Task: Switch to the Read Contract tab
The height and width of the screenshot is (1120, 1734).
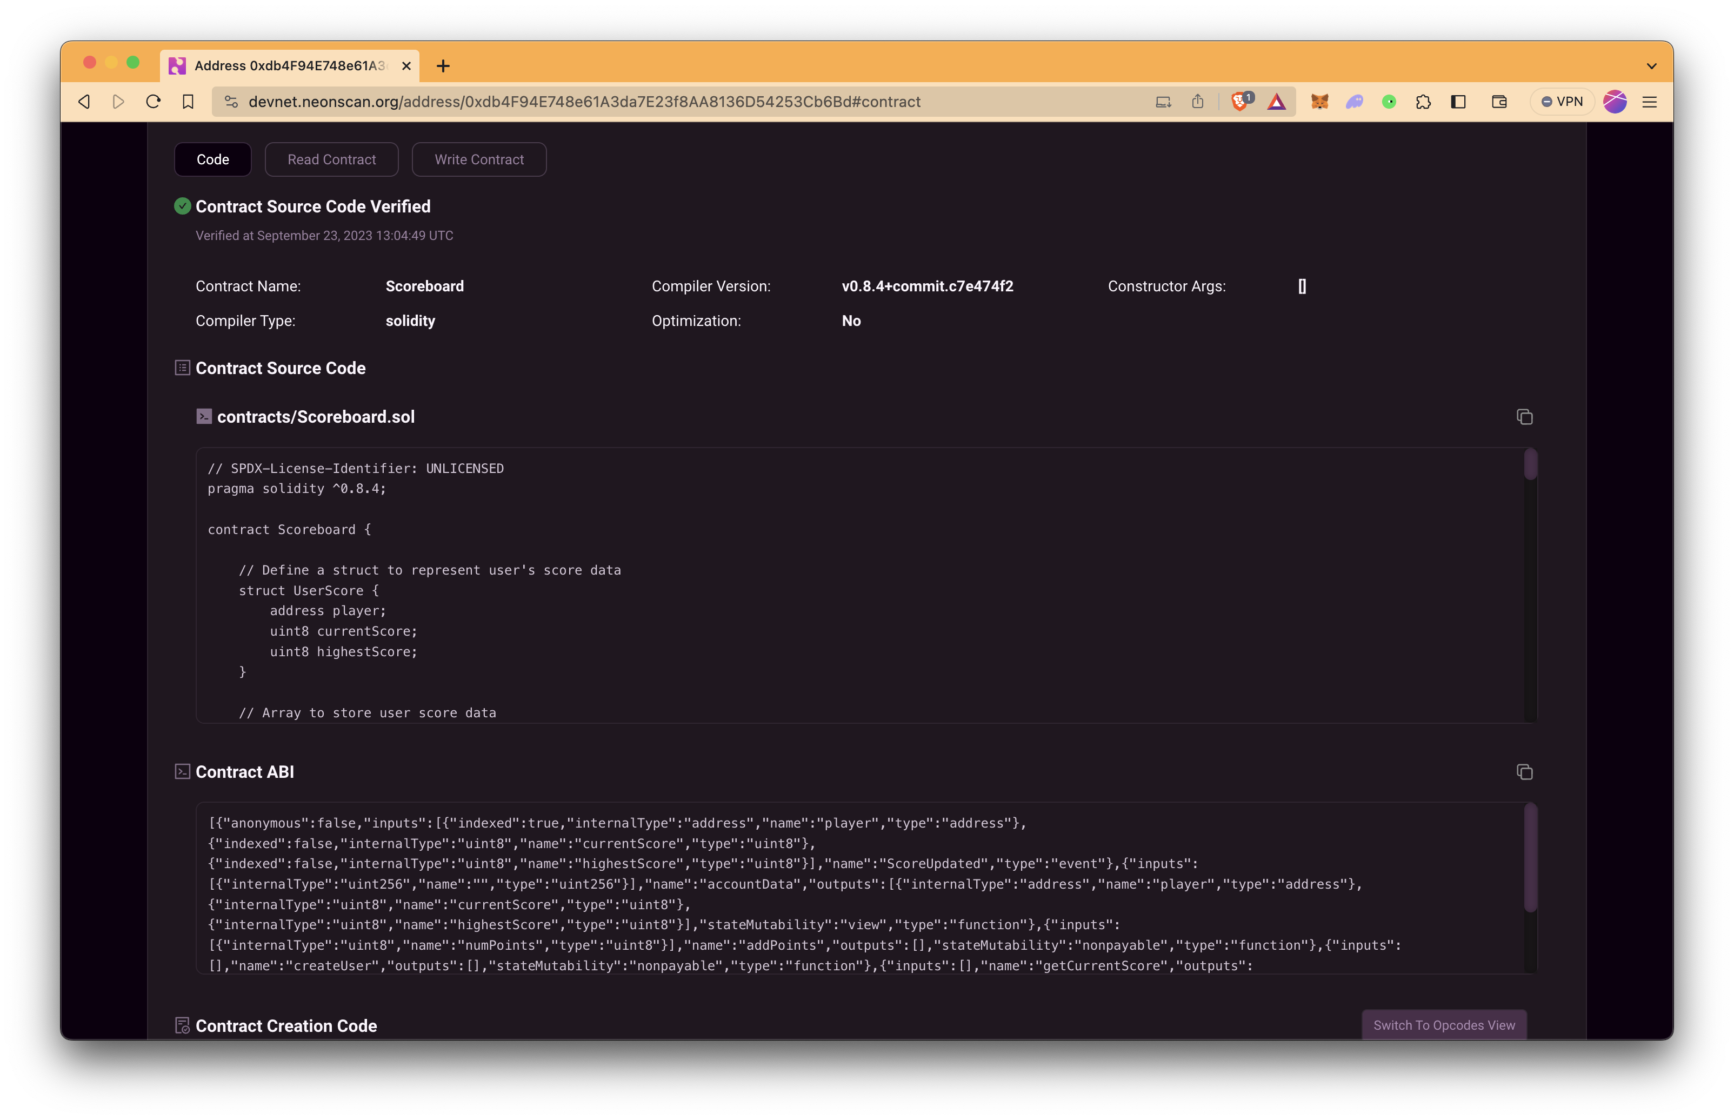Action: (x=331, y=159)
